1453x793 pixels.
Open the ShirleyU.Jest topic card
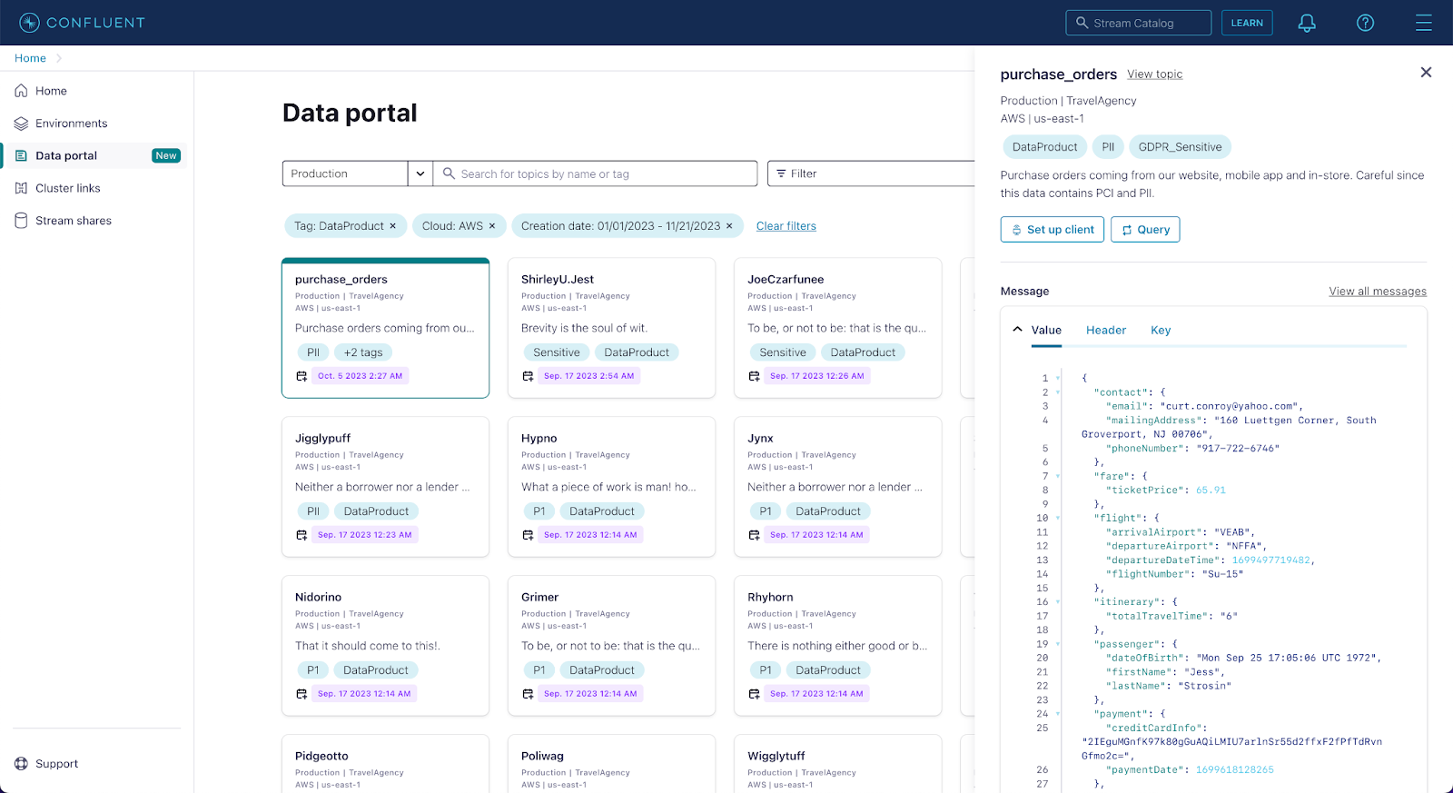point(612,328)
